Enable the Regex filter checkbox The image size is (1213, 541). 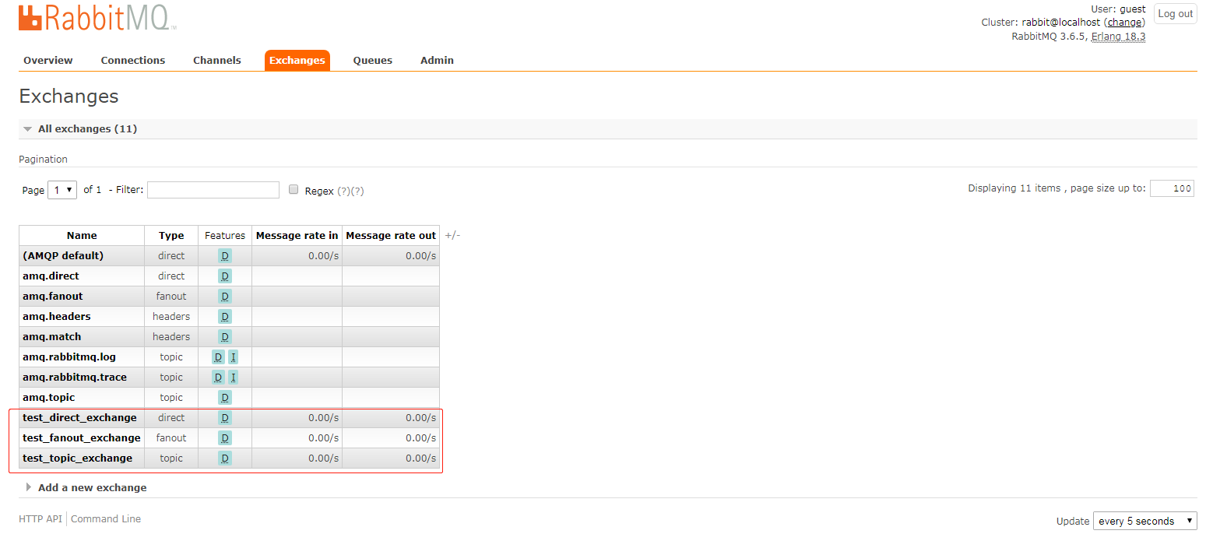[294, 189]
